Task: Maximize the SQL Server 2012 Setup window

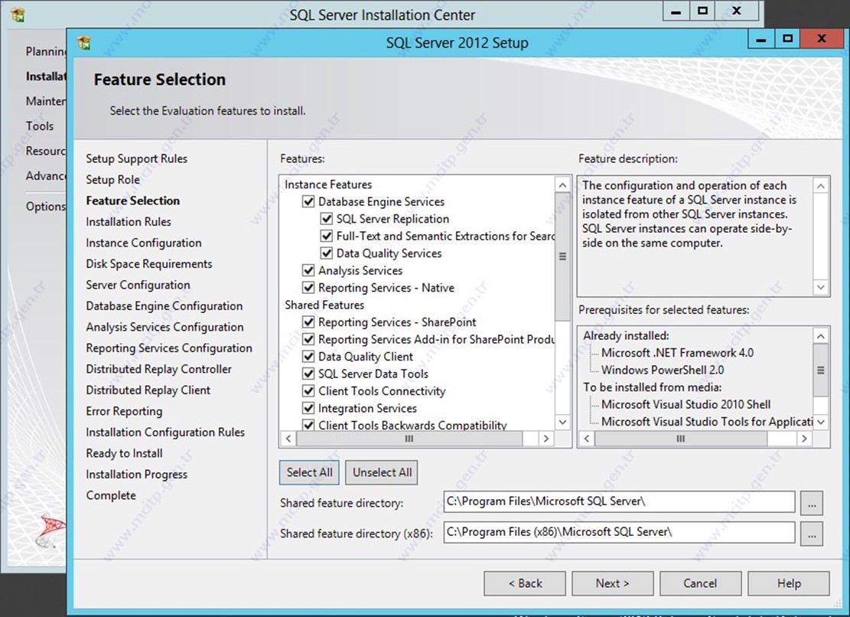Action: pyautogui.click(x=788, y=40)
